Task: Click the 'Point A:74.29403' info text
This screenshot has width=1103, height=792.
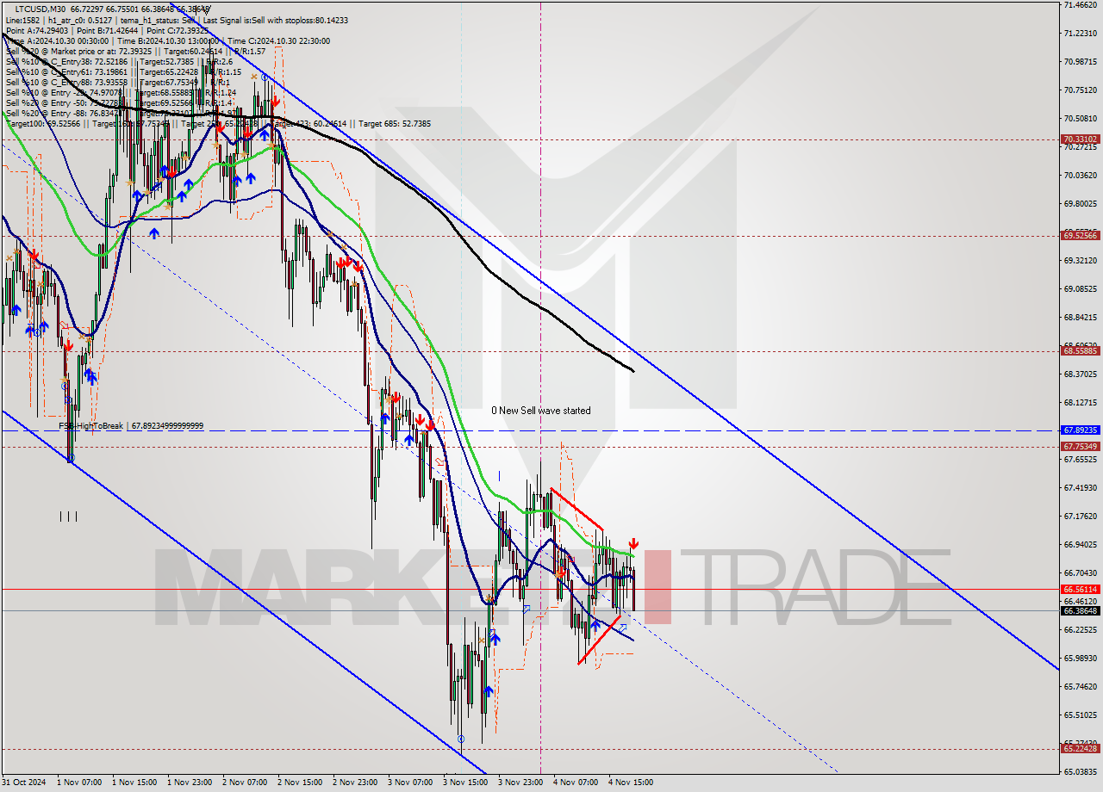Action: point(37,30)
